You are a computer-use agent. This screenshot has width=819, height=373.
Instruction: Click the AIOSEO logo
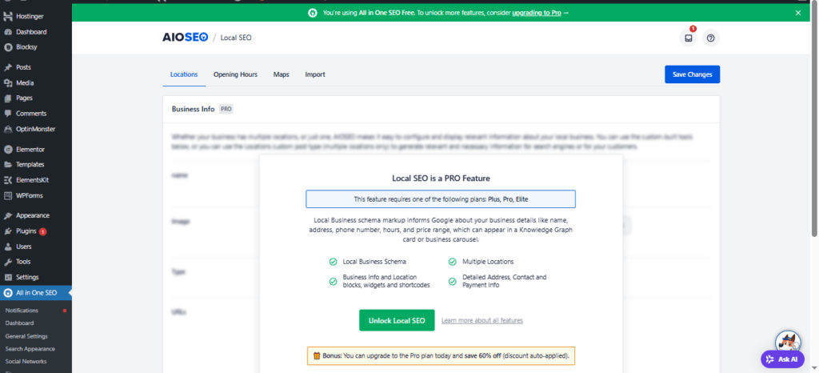(186, 37)
